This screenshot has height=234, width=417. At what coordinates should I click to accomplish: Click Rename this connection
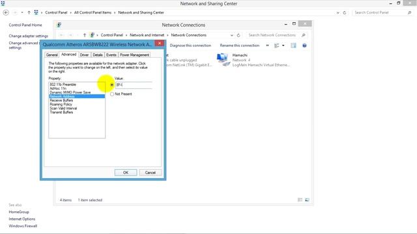[x=240, y=45]
